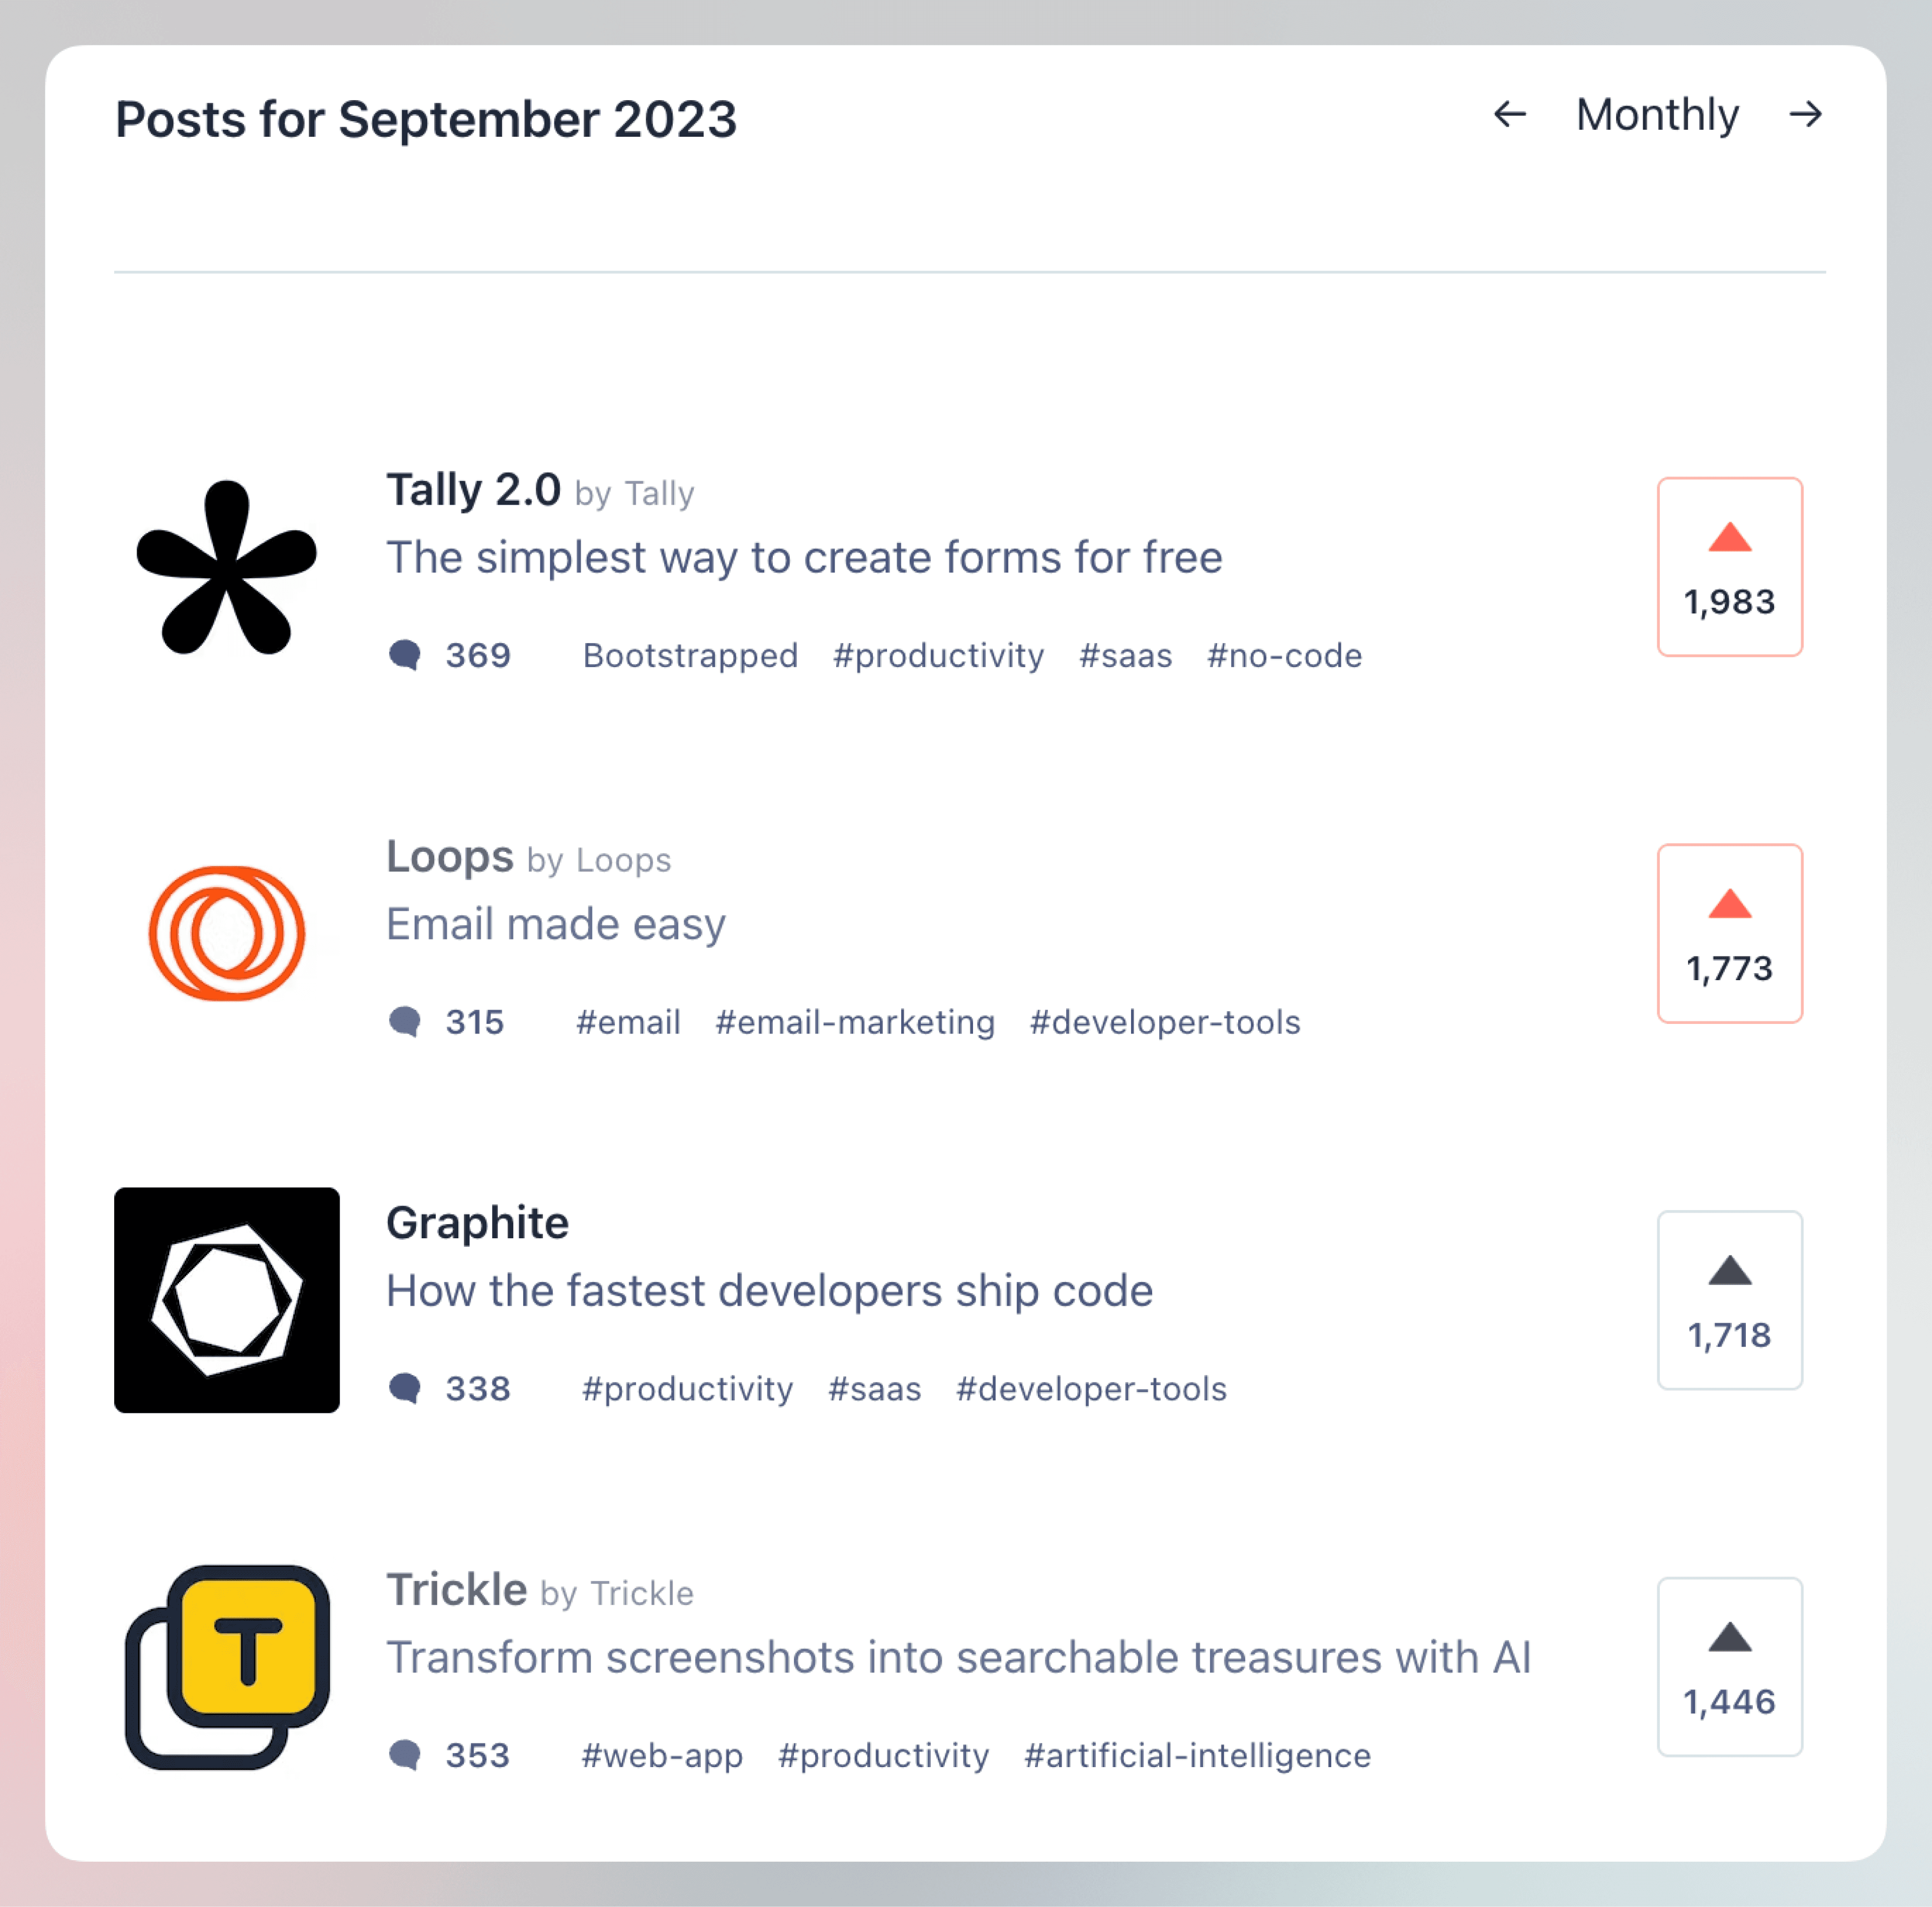Open the Monthly period selector
The height and width of the screenshot is (1907, 1932).
point(1657,115)
